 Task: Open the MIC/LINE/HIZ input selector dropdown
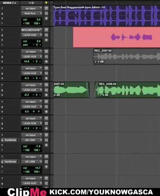coord(32,30)
